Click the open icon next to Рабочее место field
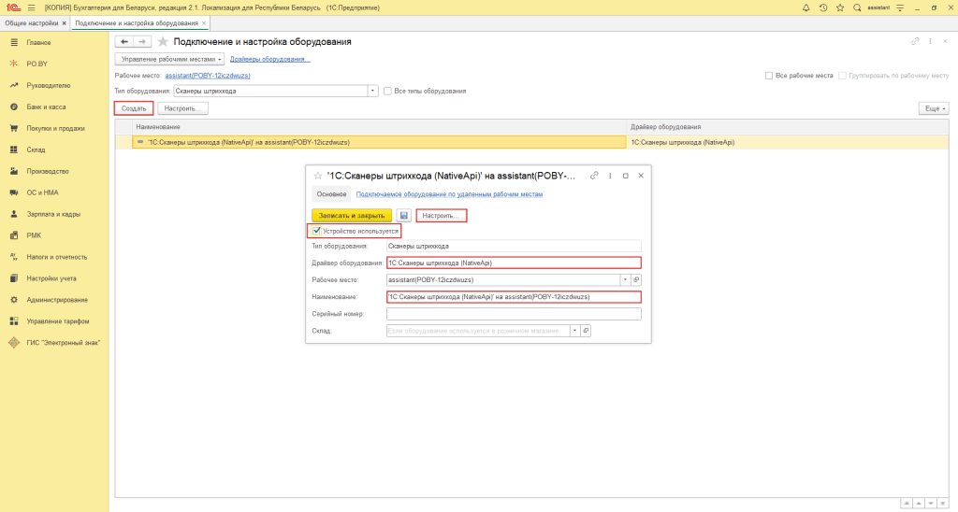Viewport: 958px width, 512px height. pos(636,279)
